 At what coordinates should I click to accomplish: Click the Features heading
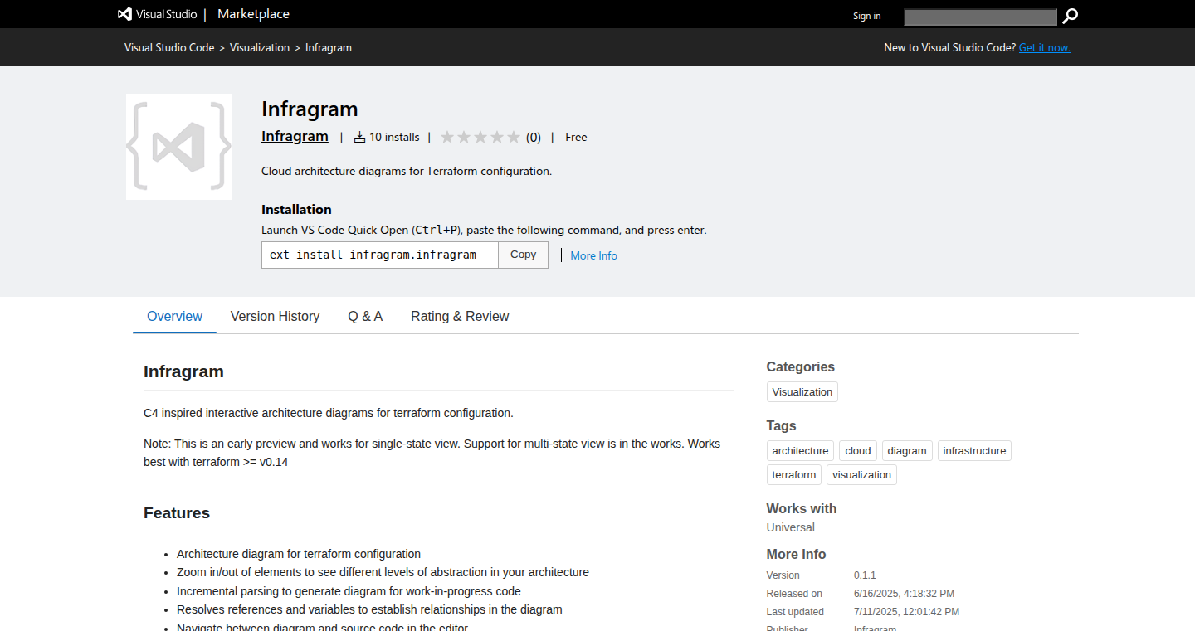click(x=177, y=512)
